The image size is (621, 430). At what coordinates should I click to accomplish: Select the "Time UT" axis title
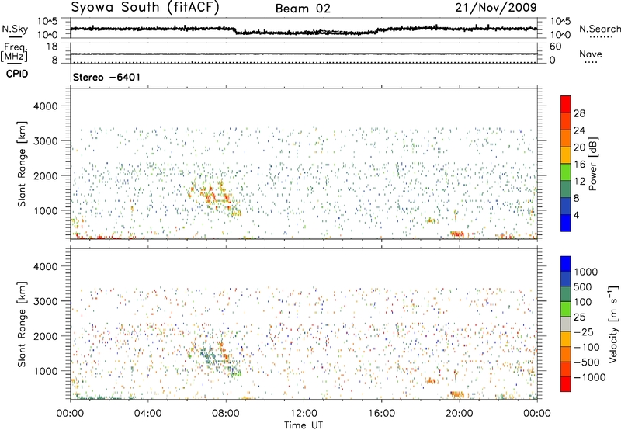[x=304, y=425]
